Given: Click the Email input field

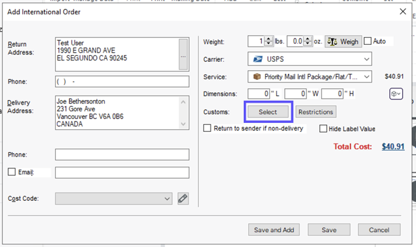Looking at the screenshot, I should 122,172.
